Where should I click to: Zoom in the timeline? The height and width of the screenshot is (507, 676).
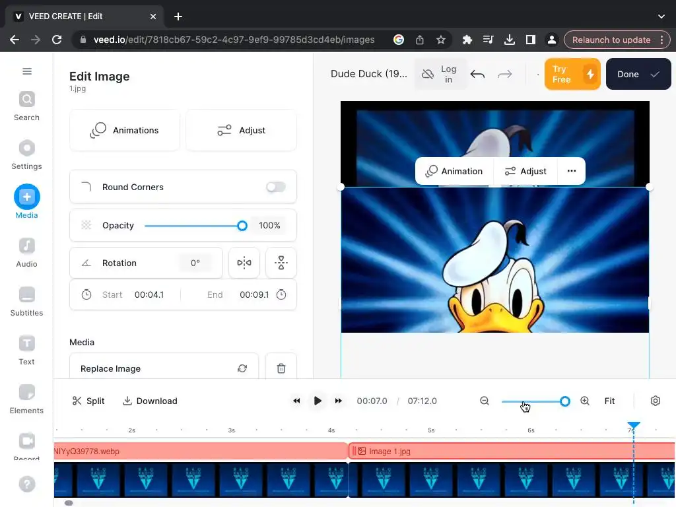pyautogui.click(x=585, y=401)
